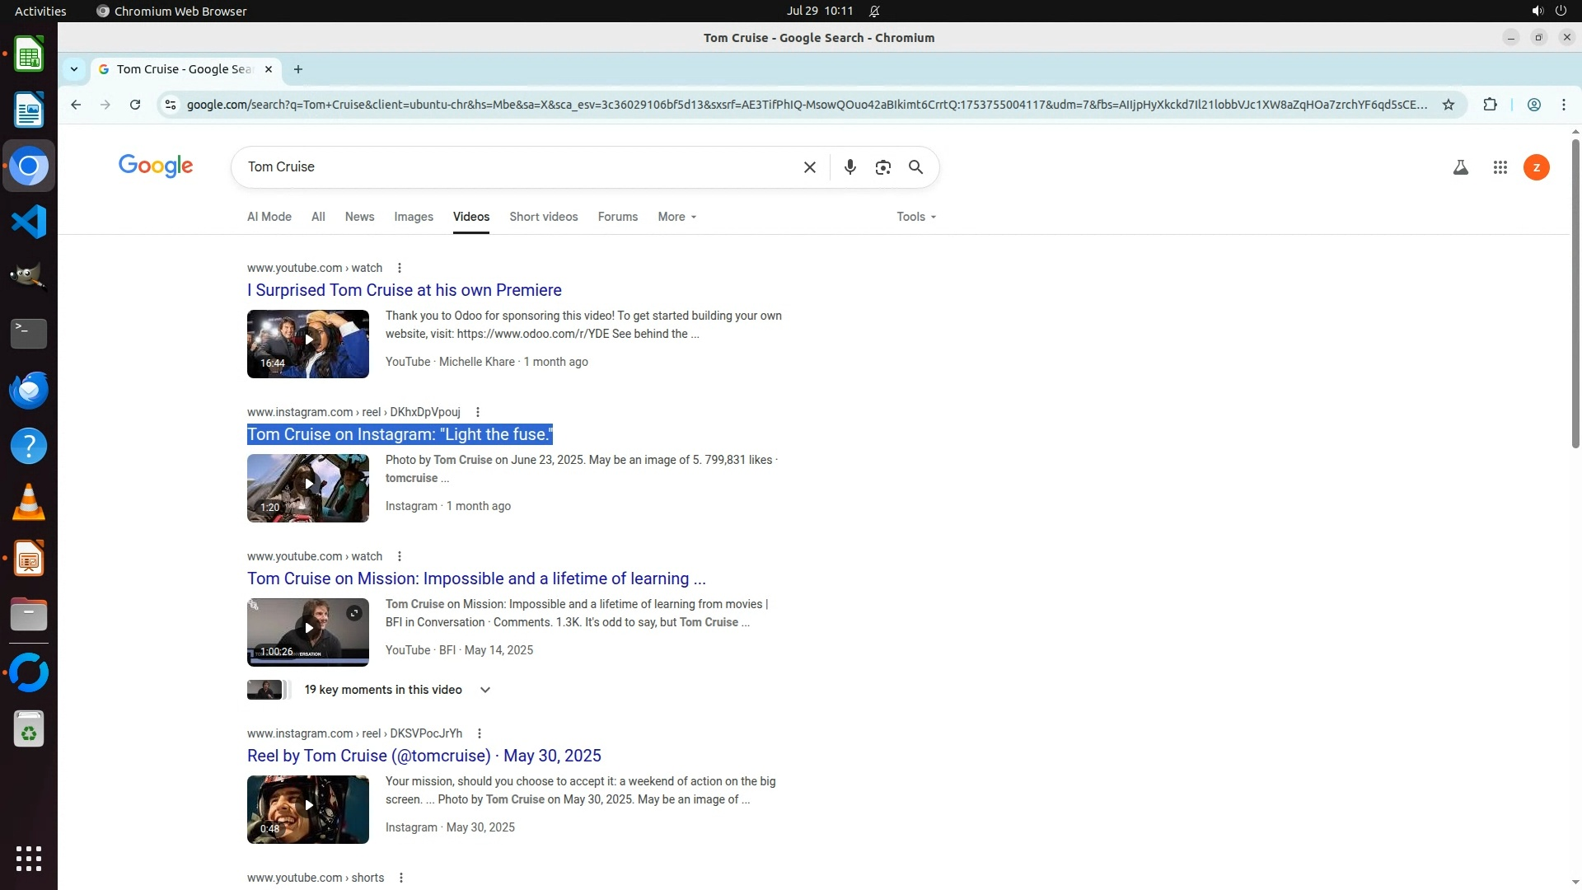Clear the search box with X icon
Screen dimensions: 1582x890
(809, 167)
